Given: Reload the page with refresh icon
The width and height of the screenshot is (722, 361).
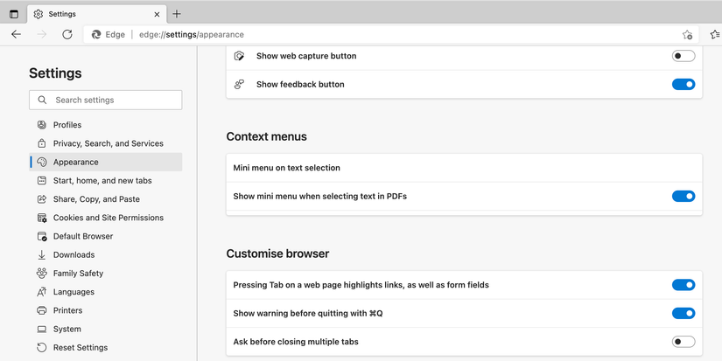Looking at the screenshot, I should click(x=67, y=34).
